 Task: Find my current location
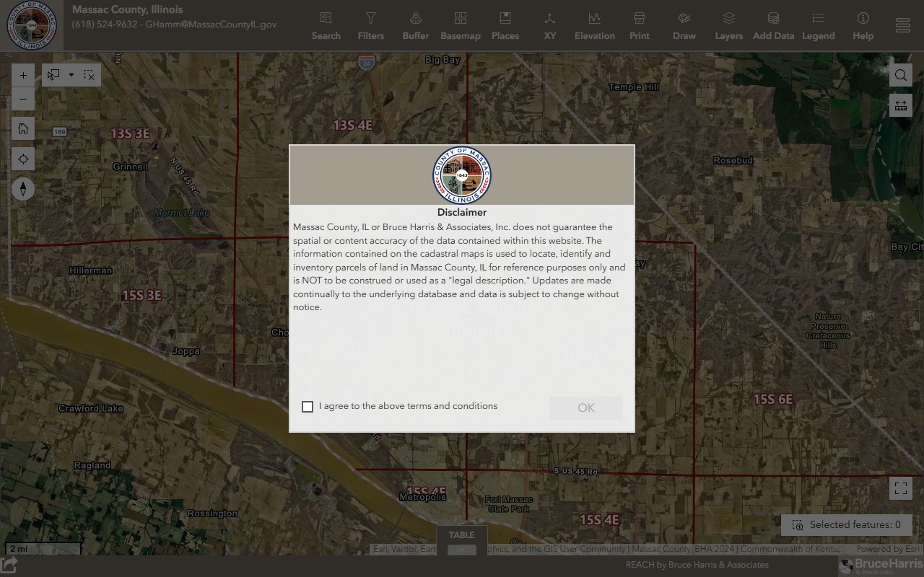[23, 159]
